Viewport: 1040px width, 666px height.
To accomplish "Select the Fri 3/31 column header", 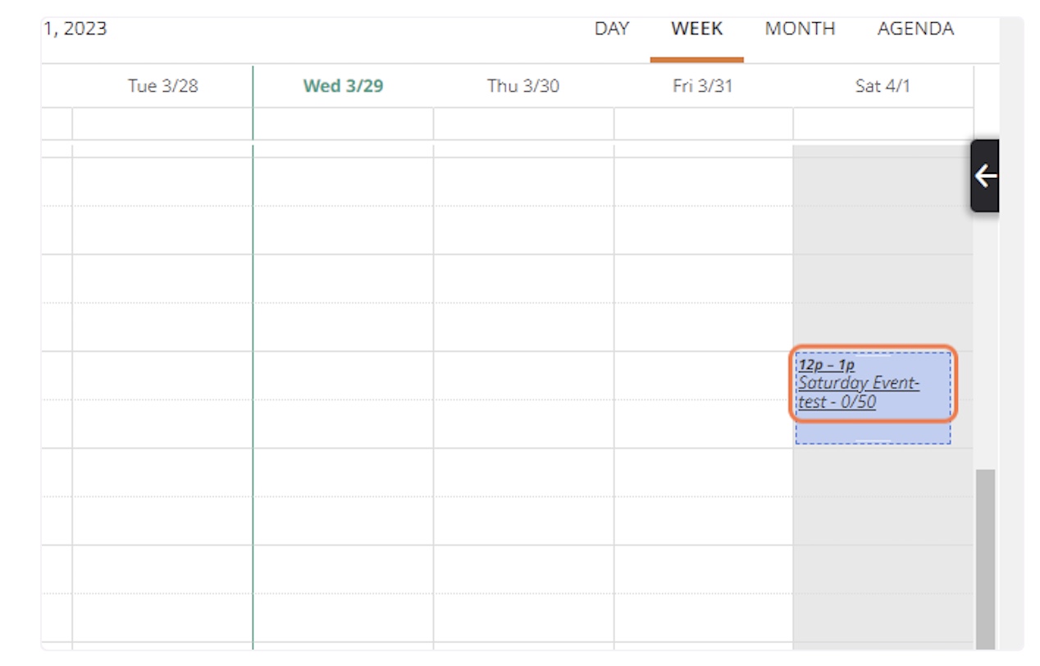I will [x=703, y=86].
